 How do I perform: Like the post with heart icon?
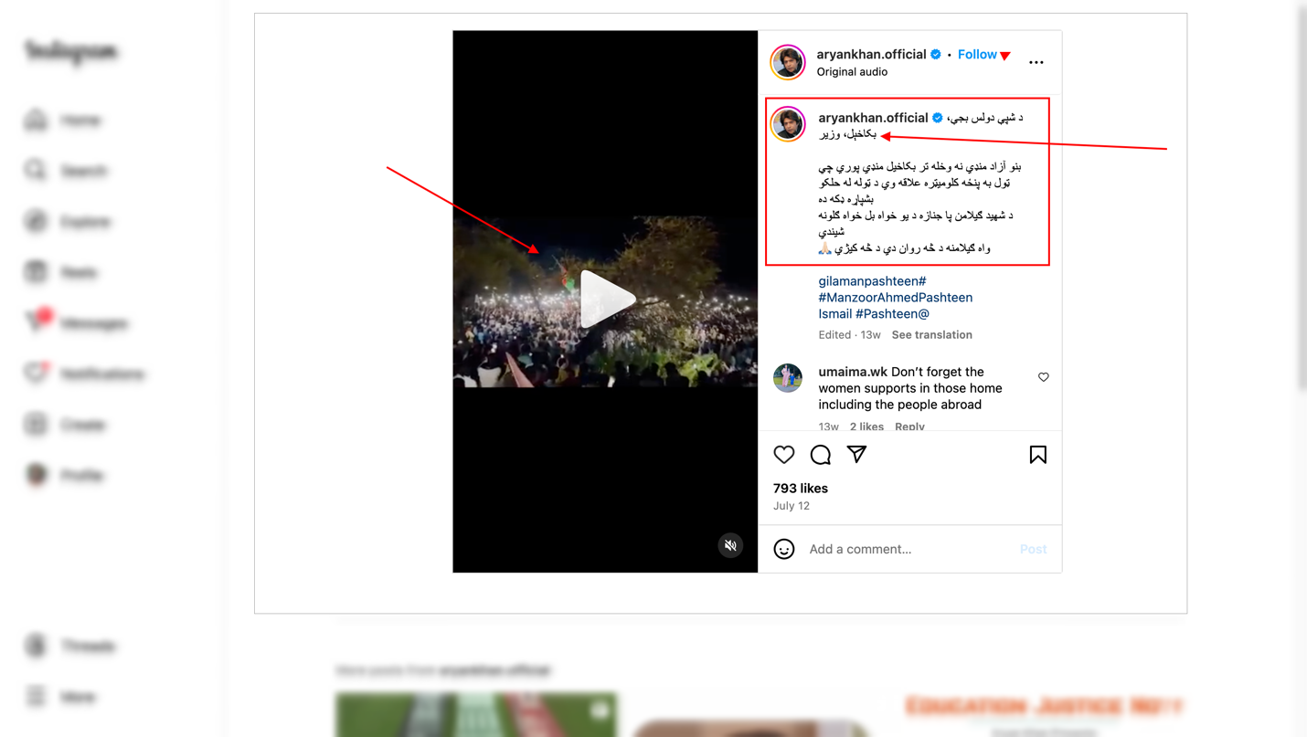click(x=784, y=455)
